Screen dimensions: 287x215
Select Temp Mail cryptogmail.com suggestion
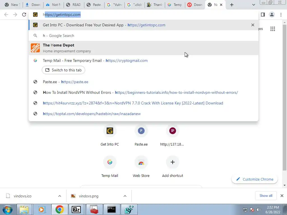click(x=143, y=60)
